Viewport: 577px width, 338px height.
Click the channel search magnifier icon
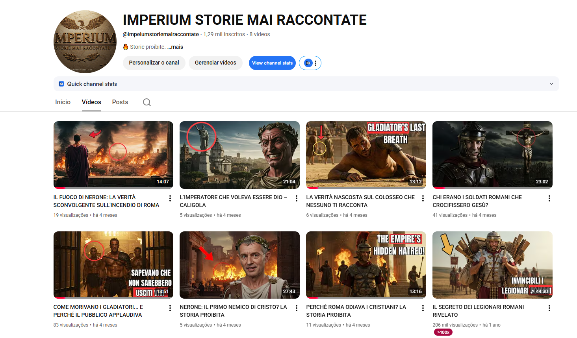point(147,102)
